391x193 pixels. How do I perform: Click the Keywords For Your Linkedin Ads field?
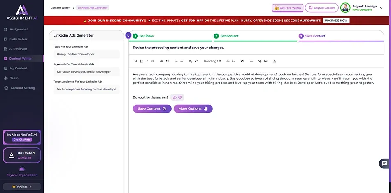[x=86, y=71]
